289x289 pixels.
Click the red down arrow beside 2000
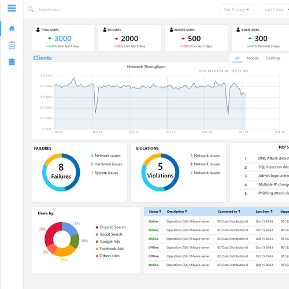[x=116, y=39]
